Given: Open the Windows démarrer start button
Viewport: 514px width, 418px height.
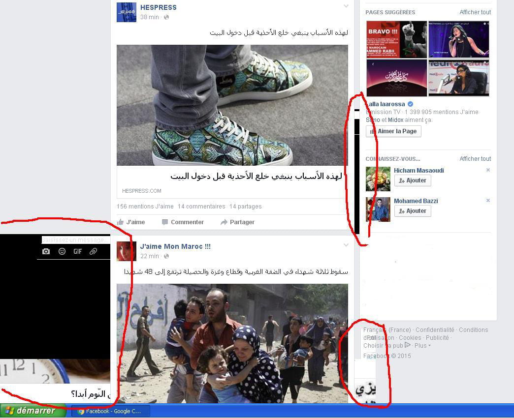Looking at the screenshot, I should click(x=33, y=411).
